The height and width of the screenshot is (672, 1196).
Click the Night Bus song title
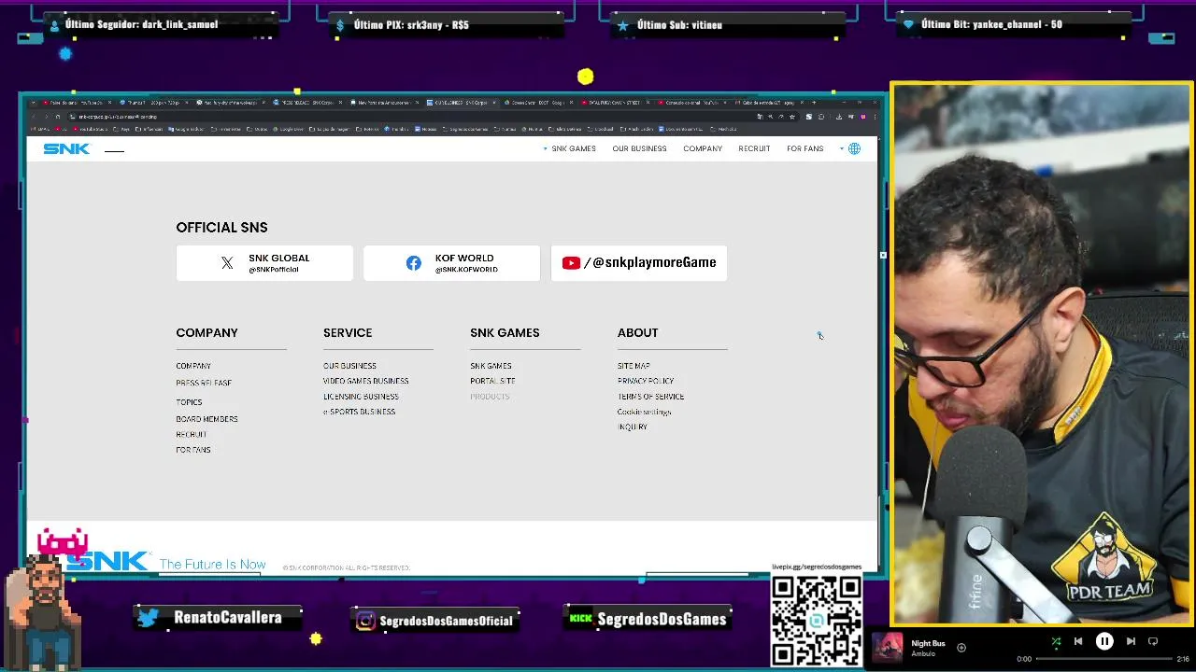point(928,643)
